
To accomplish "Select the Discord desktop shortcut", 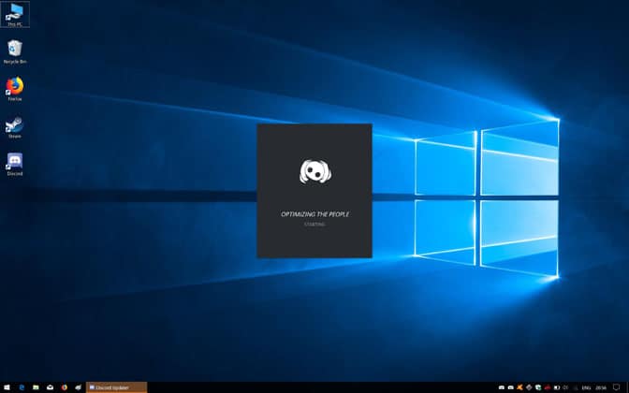I will coord(15,165).
